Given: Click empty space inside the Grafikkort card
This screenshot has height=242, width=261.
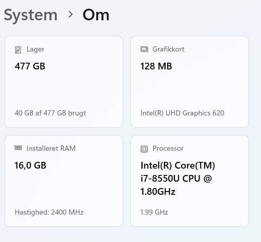Looking at the screenshot, I should point(189,89).
